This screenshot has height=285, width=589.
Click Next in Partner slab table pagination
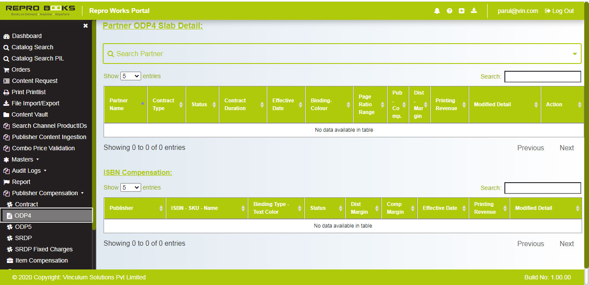(567, 148)
